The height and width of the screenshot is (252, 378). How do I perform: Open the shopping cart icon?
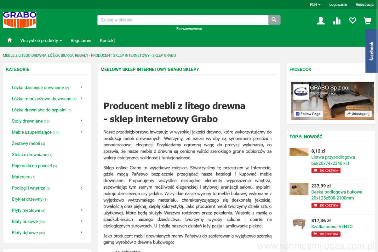[367, 21]
